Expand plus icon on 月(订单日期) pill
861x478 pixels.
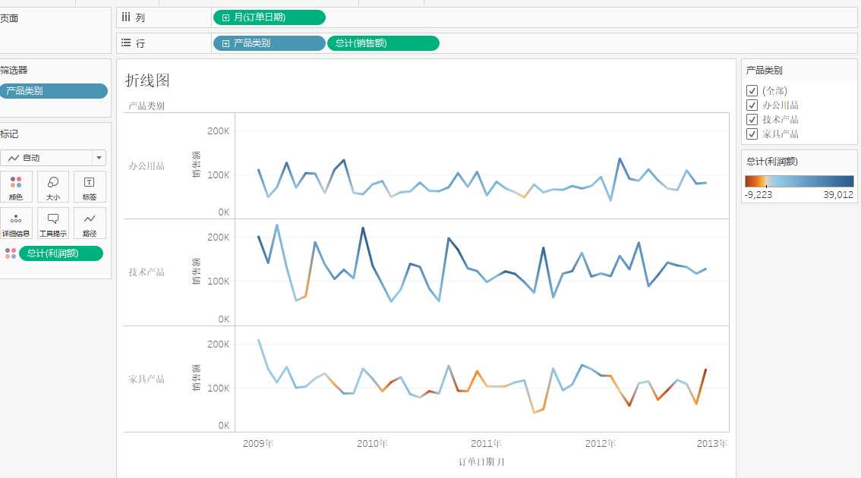225,17
